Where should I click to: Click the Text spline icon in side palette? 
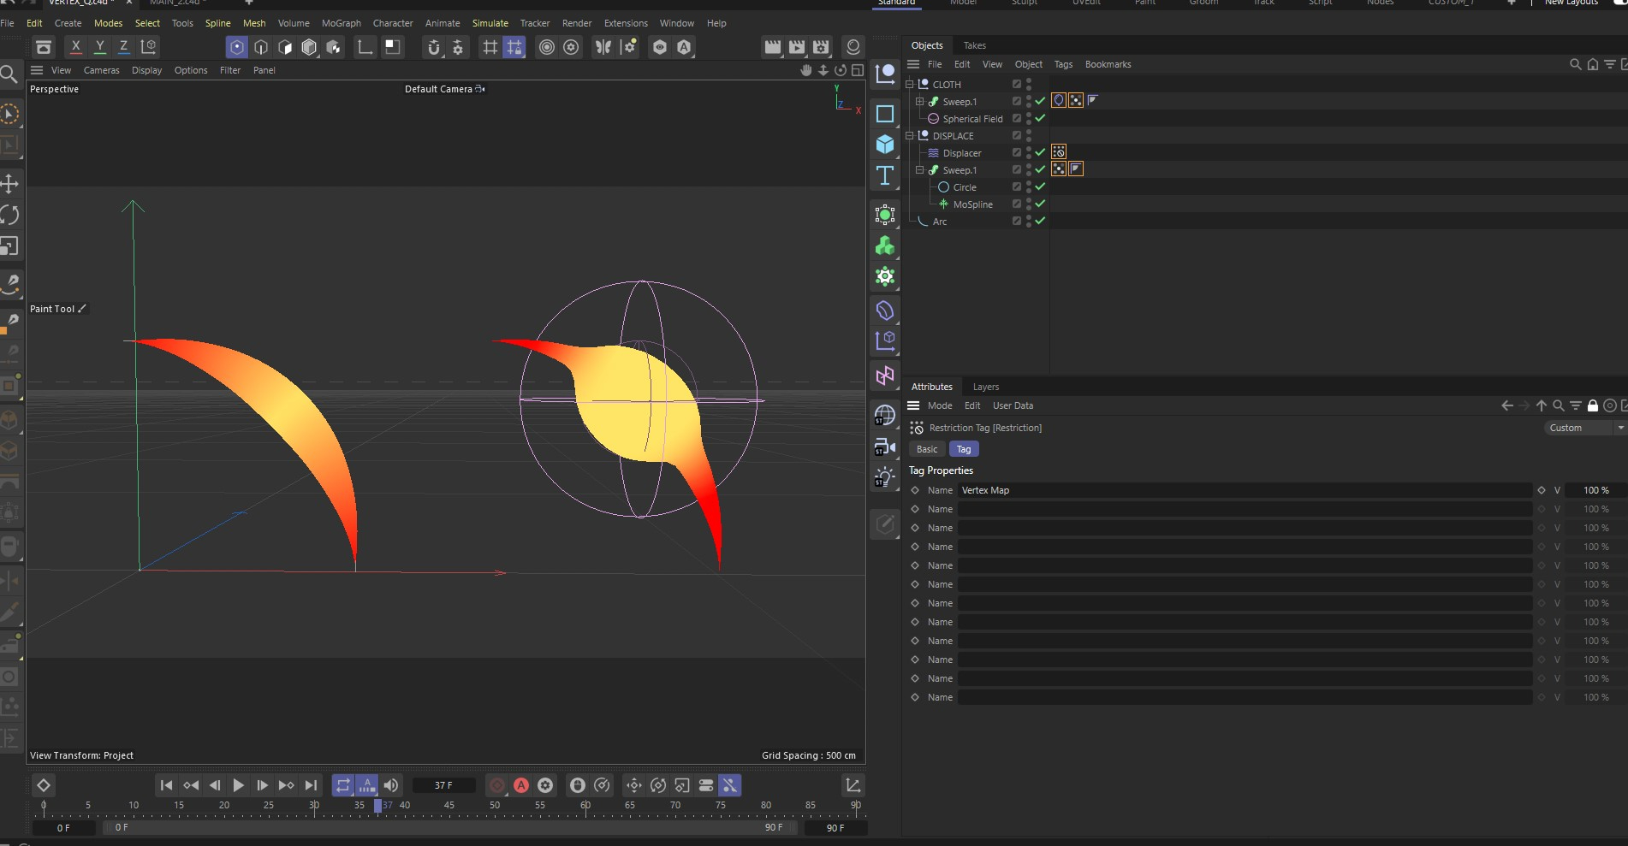point(885,176)
